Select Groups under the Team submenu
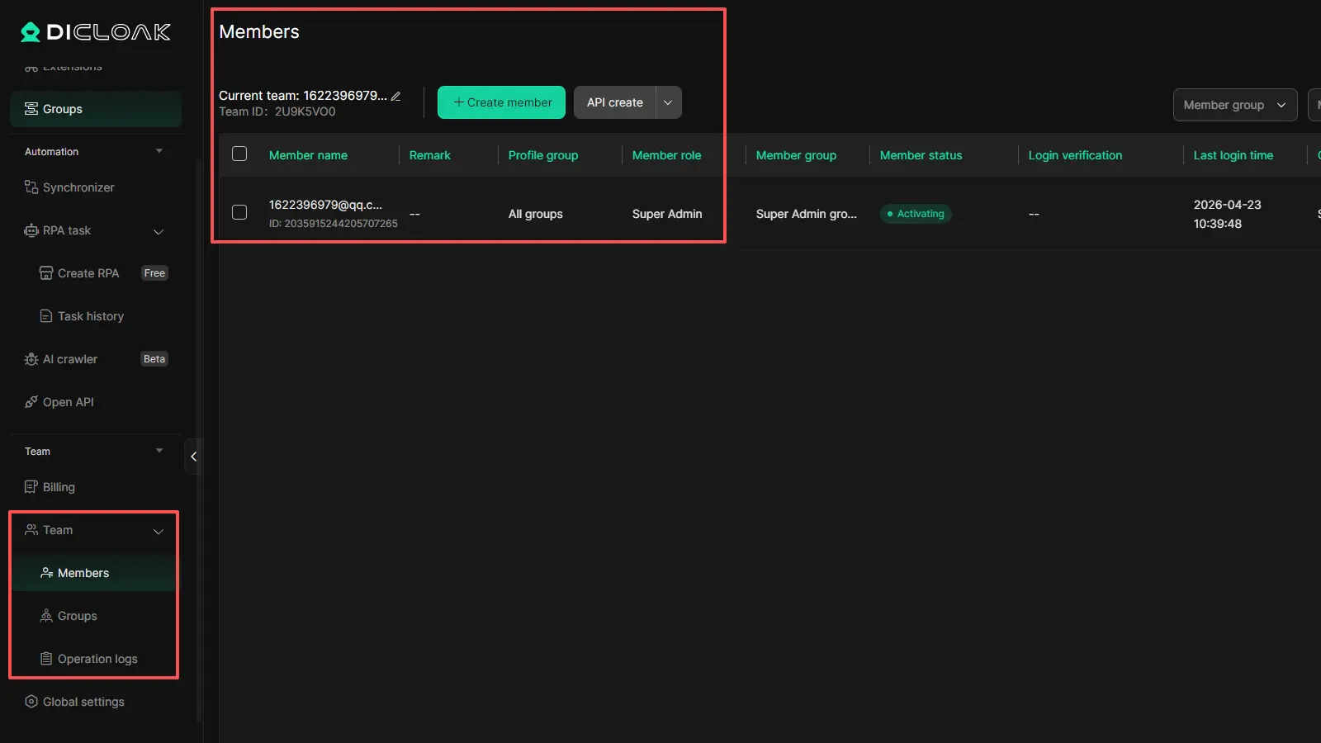The image size is (1321, 743). coord(77,616)
